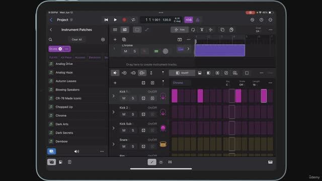Viewport: 322px width, 181px height.
Task: Click the Kick Sub instrument icon
Action: (x=163, y=128)
